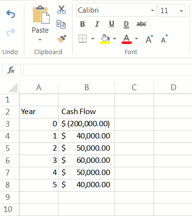Image resolution: width=192 pixels, height=216 pixels.
Task: Expand the Borders dropdown arrow
Action: [x=93, y=39]
